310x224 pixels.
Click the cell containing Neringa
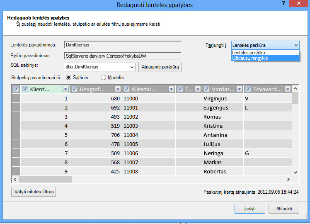tap(223, 153)
